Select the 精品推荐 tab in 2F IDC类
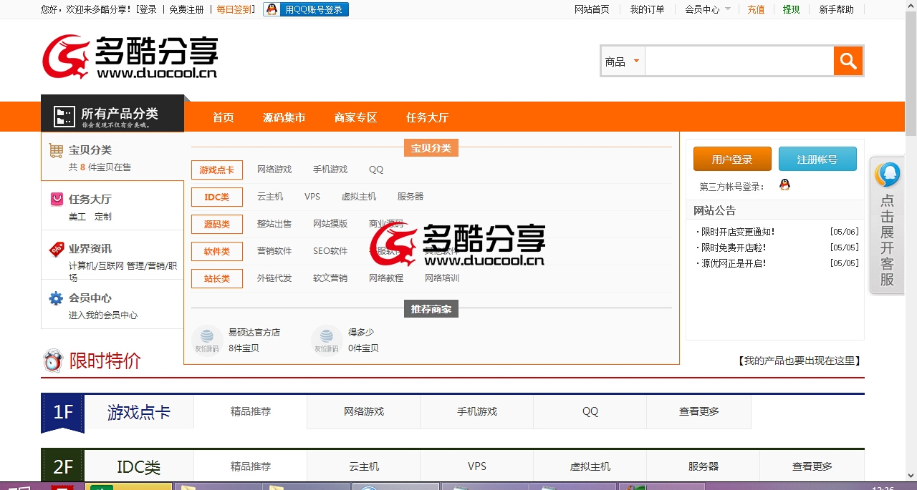The image size is (917, 490). click(251, 466)
